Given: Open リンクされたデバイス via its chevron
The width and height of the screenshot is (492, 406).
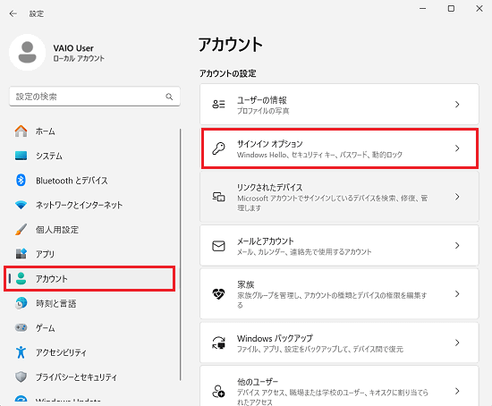Looking at the screenshot, I should (x=457, y=197).
